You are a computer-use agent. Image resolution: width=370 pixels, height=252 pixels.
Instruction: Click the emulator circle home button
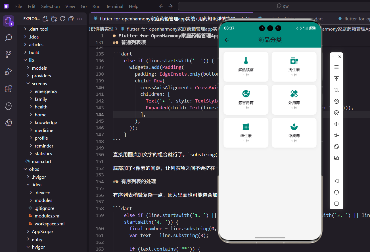click(336, 192)
